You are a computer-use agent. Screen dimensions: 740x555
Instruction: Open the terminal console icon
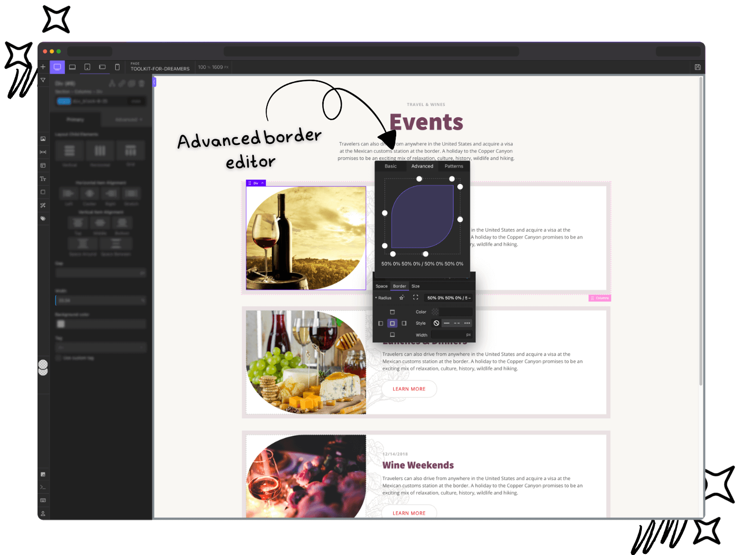(x=43, y=487)
